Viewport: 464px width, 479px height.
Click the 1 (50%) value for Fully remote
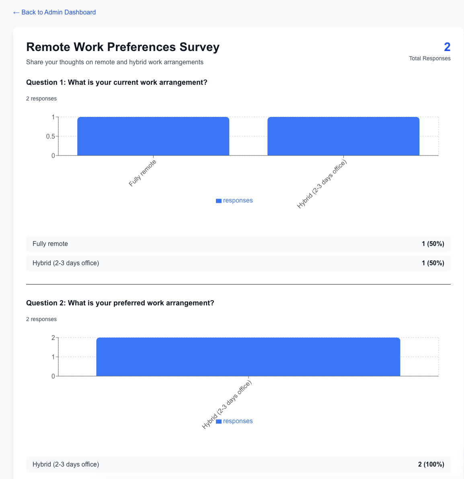coord(433,244)
